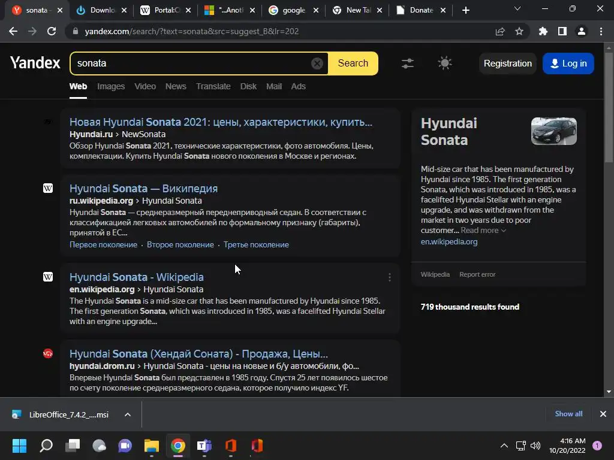Screen dimensions: 614x460
Task: Open the Ads tab
Action: 298,86
